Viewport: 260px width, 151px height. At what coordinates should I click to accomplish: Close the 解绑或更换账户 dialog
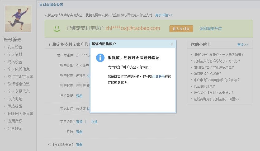[172, 44]
